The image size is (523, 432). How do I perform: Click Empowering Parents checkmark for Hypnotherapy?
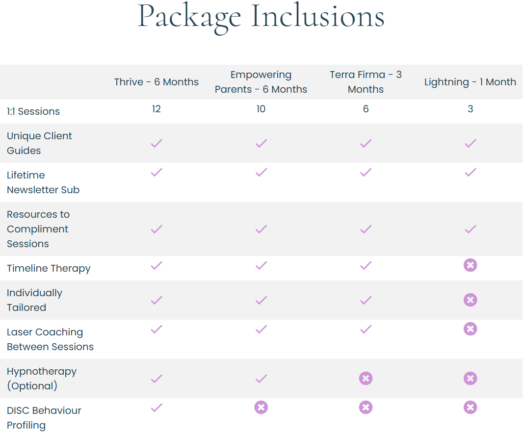click(x=261, y=379)
